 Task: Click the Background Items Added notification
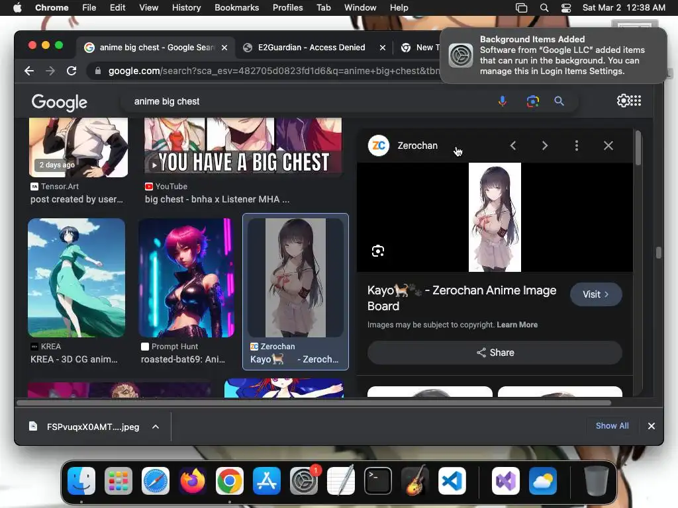pyautogui.click(x=554, y=56)
